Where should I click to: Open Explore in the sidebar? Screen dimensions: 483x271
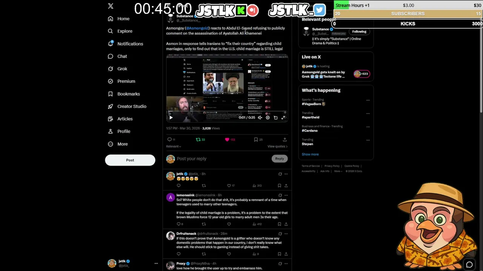120,31
